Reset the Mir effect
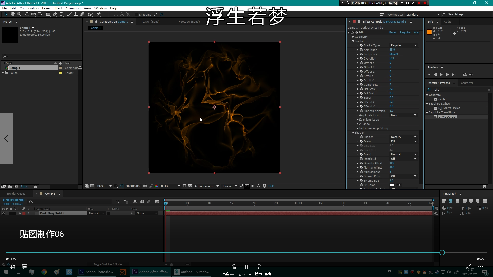 coord(393,33)
